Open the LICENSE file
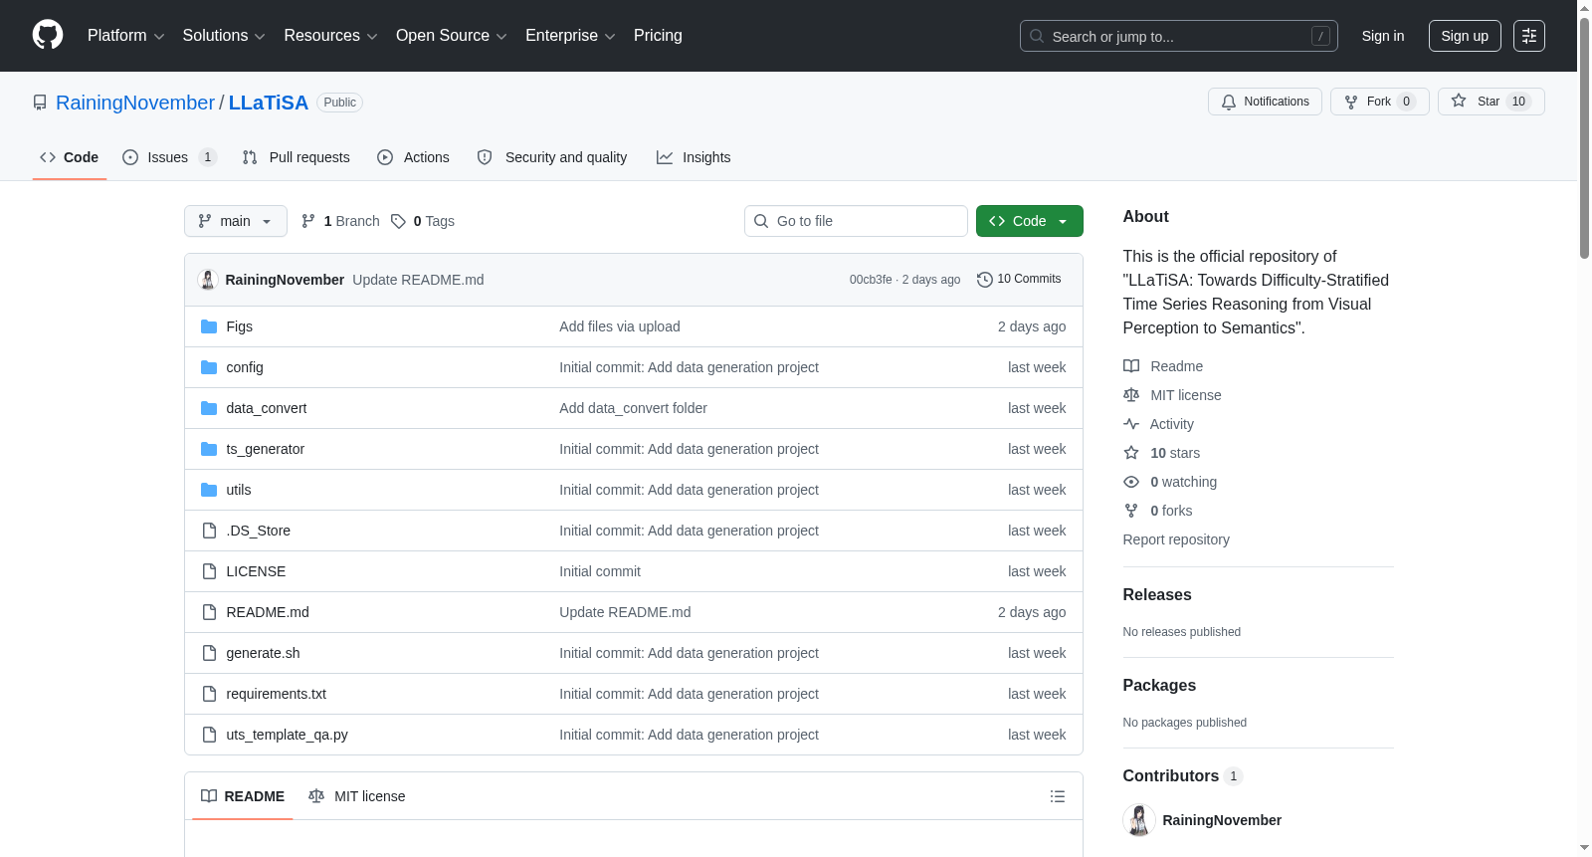Image resolution: width=1592 pixels, height=857 pixels. point(256,571)
